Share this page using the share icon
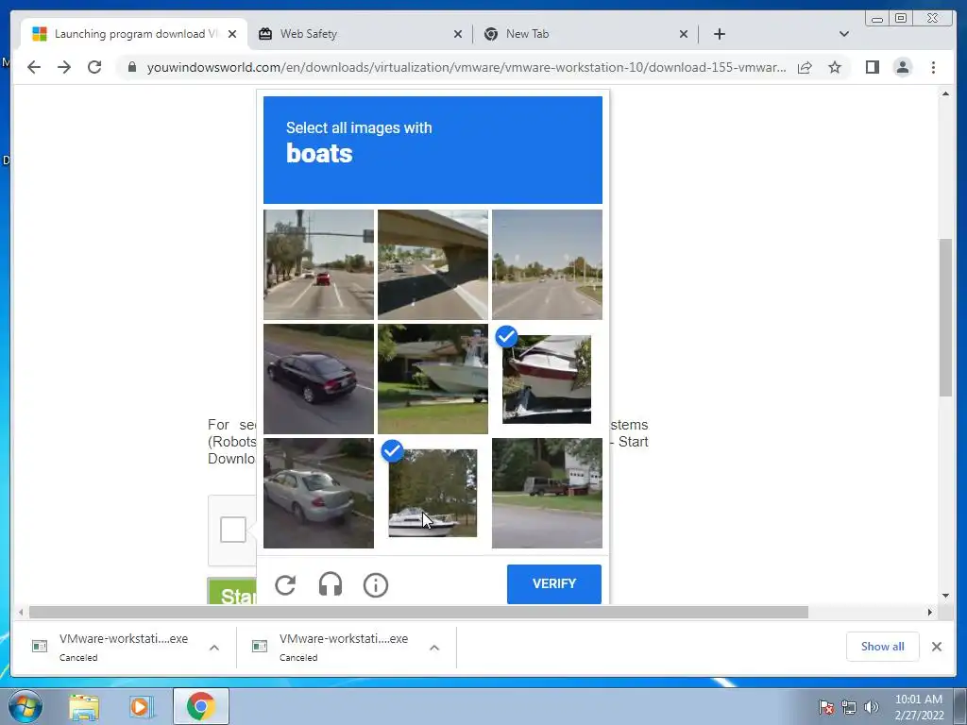This screenshot has width=967, height=725. point(805,67)
